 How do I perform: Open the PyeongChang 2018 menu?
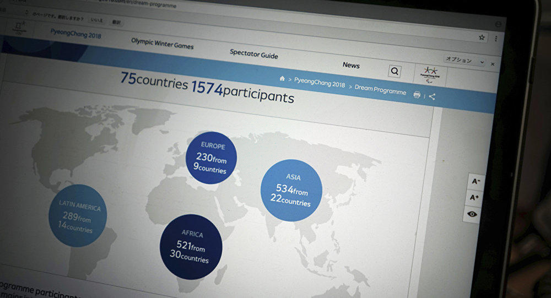pyautogui.click(x=75, y=34)
